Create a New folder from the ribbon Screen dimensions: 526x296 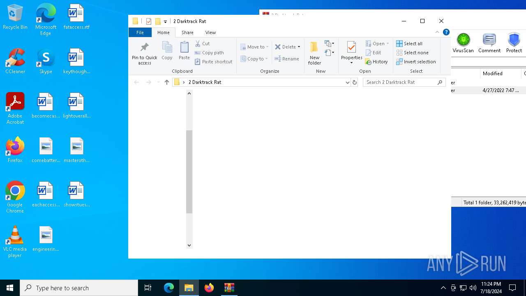click(x=314, y=53)
